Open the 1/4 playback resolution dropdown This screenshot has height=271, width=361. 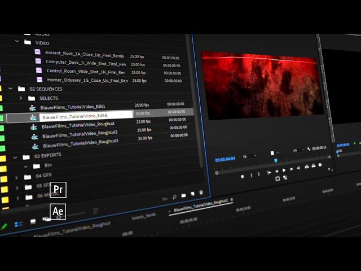[298, 150]
